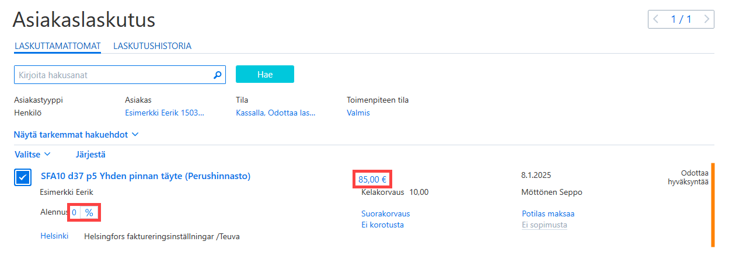Viewport: 729px width, 273px height.
Task: Click the magnifier search icon
Action: pyautogui.click(x=217, y=75)
